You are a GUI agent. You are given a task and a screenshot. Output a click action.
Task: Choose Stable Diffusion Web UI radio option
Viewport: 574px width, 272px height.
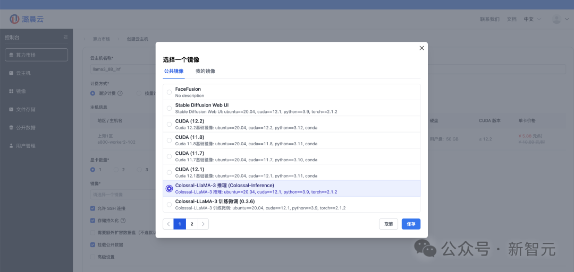[x=169, y=108]
